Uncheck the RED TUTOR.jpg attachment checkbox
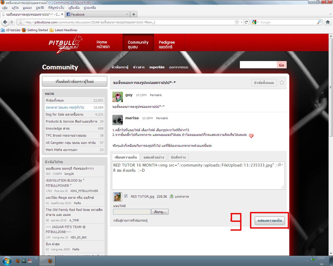333x266 pixels. (x=126, y=196)
